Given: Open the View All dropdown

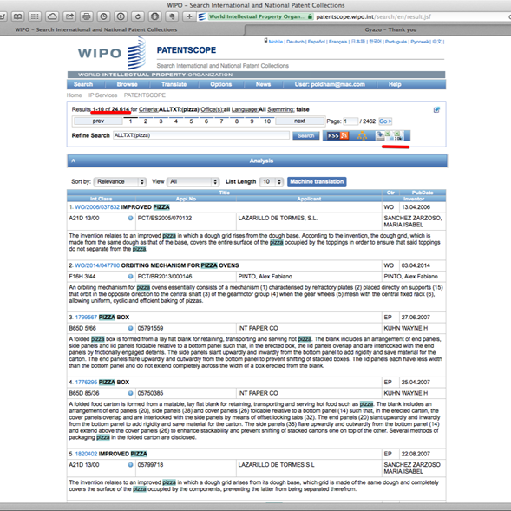Looking at the screenshot, I should [x=193, y=181].
